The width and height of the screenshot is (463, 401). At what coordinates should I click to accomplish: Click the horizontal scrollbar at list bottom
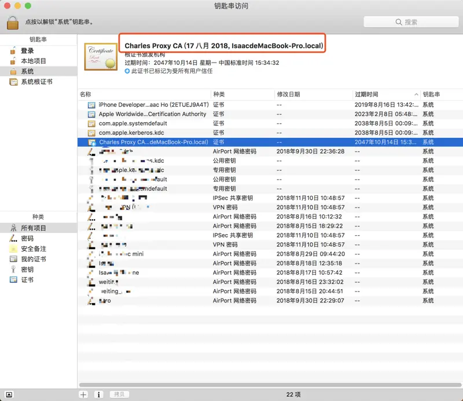coord(270,385)
